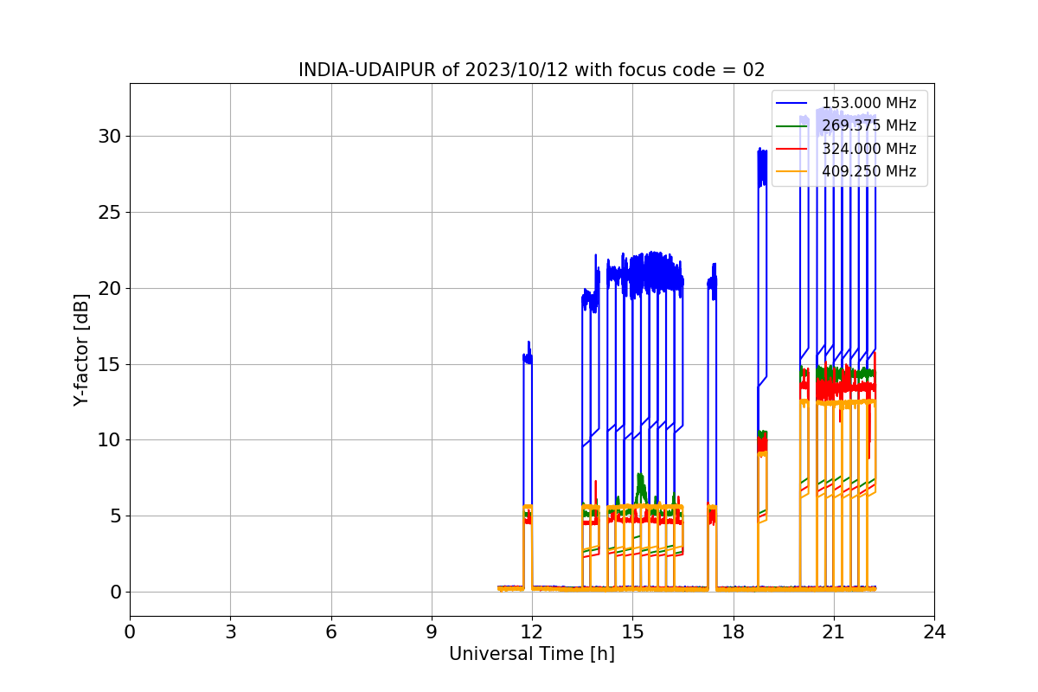Click the x-axis tick label 24
This screenshot has height=692, width=1038.
pos(934,631)
